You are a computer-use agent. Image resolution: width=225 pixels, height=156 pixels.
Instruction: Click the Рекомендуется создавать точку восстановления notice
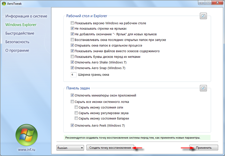137,138
